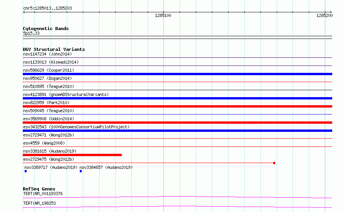343x212 pixels.
Task: Click the nsv3389717 (Audano2019) label
Action: click(x=51, y=167)
